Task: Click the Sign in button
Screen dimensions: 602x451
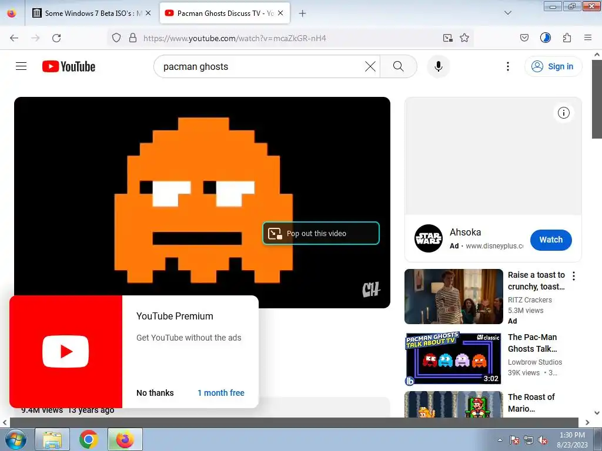Action: [553, 66]
